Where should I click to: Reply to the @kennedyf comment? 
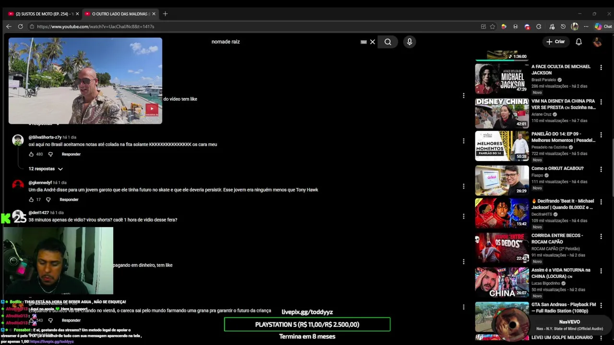click(69, 199)
